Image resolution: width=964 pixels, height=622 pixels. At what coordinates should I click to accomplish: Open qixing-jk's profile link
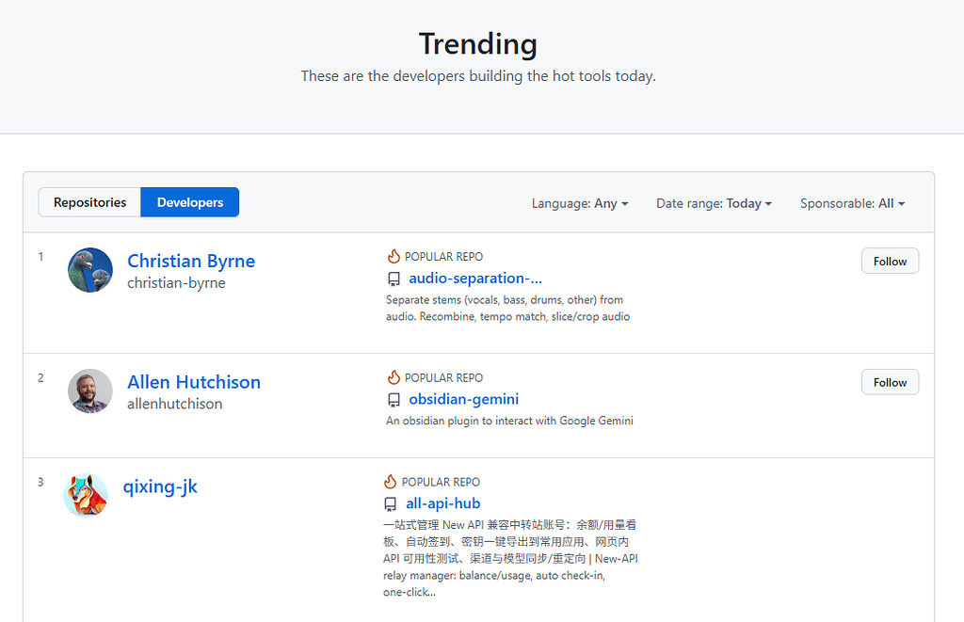tap(160, 486)
